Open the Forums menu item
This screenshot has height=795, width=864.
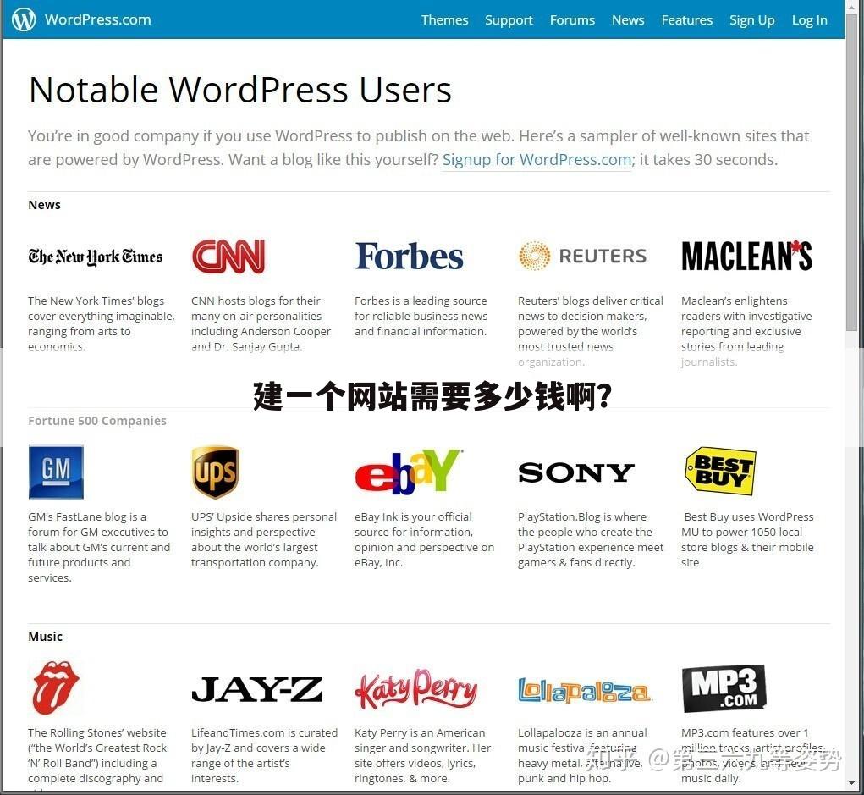tap(572, 19)
